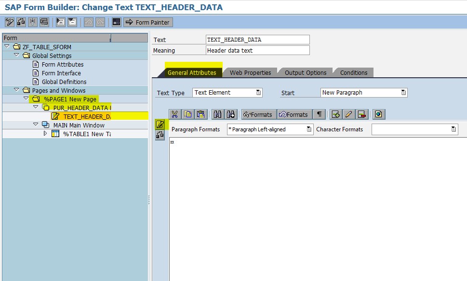Collapse the MAIN Main Window node

(36, 125)
